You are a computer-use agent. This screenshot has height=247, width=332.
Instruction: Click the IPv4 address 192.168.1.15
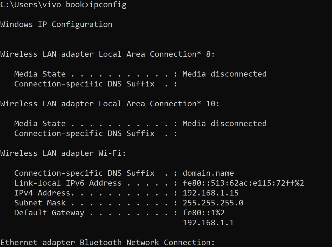pos(210,193)
